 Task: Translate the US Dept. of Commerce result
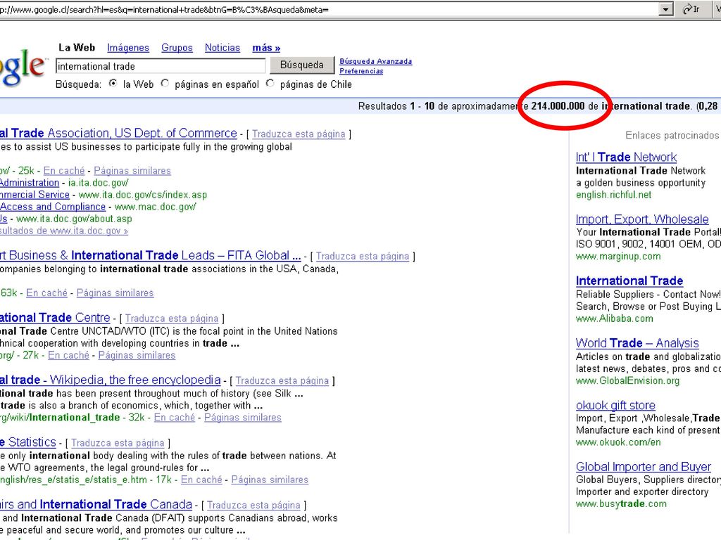[x=299, y=134]
